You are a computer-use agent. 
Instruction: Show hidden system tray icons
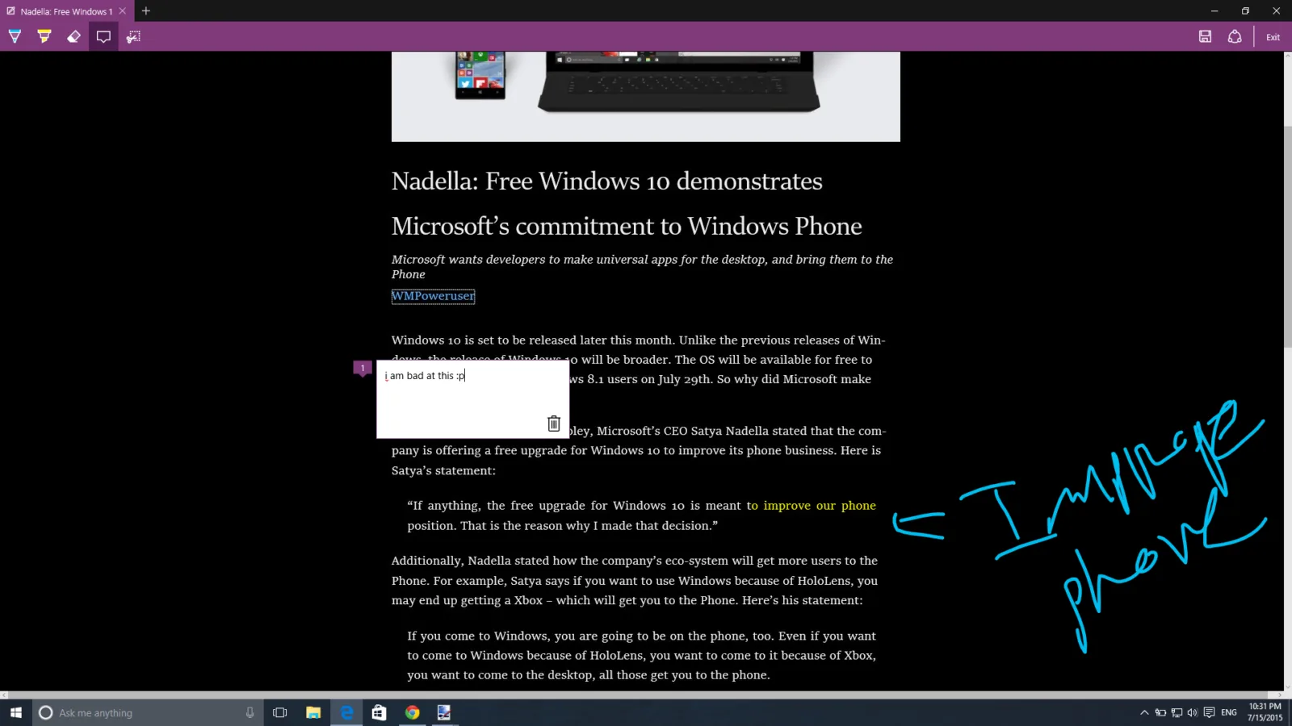pos(1144,712)
